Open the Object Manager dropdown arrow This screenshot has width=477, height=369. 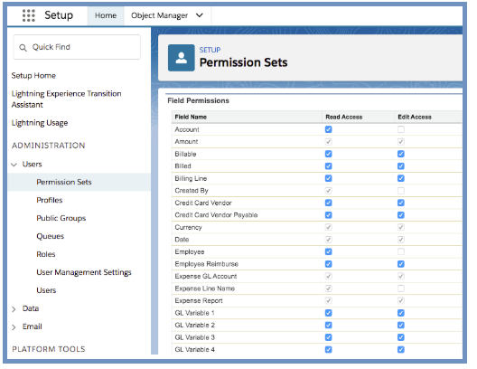click(x=200, y=15)
